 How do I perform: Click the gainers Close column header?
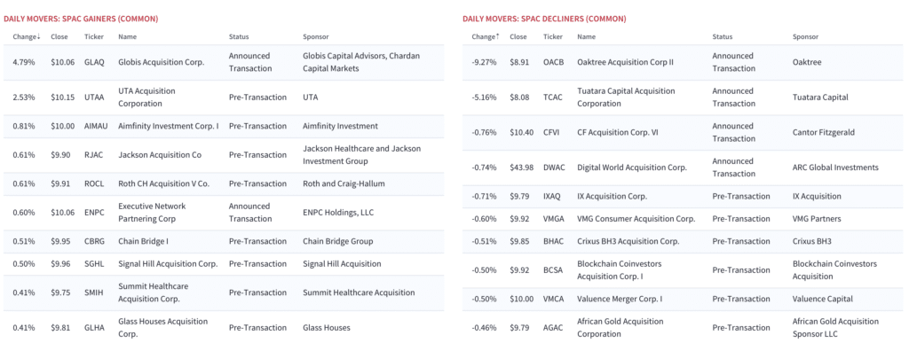[x=59, y=36]
